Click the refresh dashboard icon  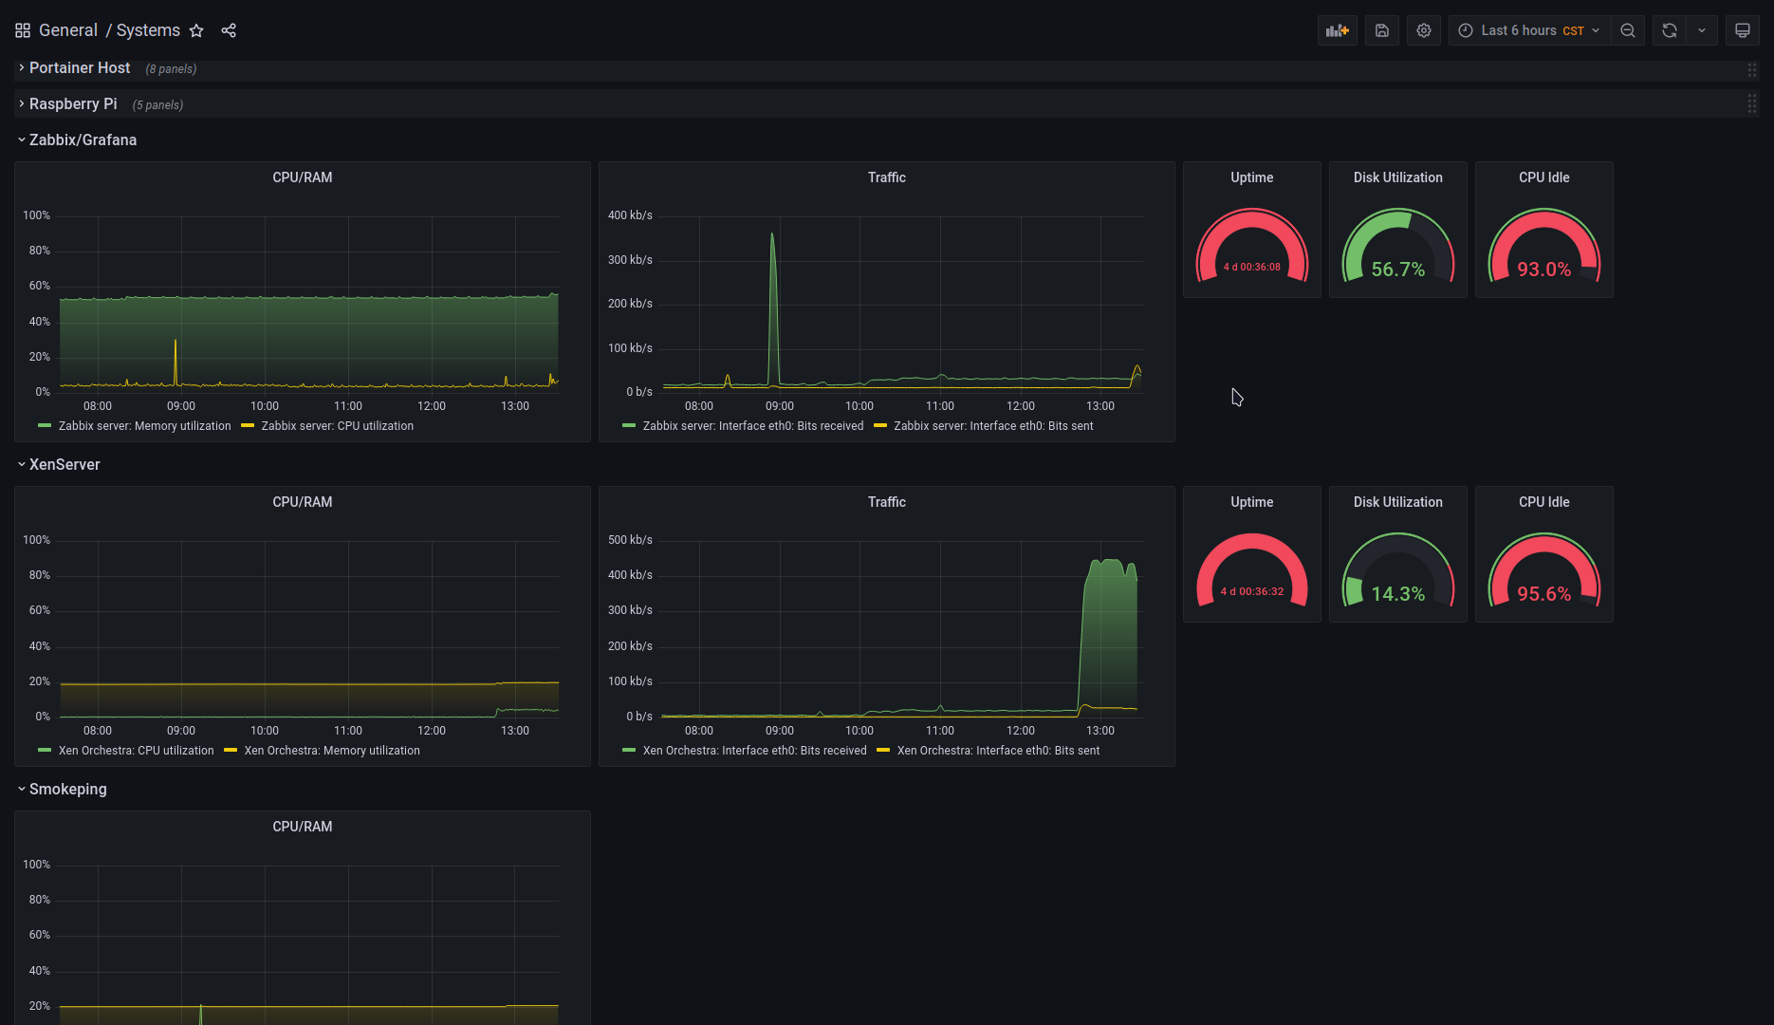coord(1668,29)
